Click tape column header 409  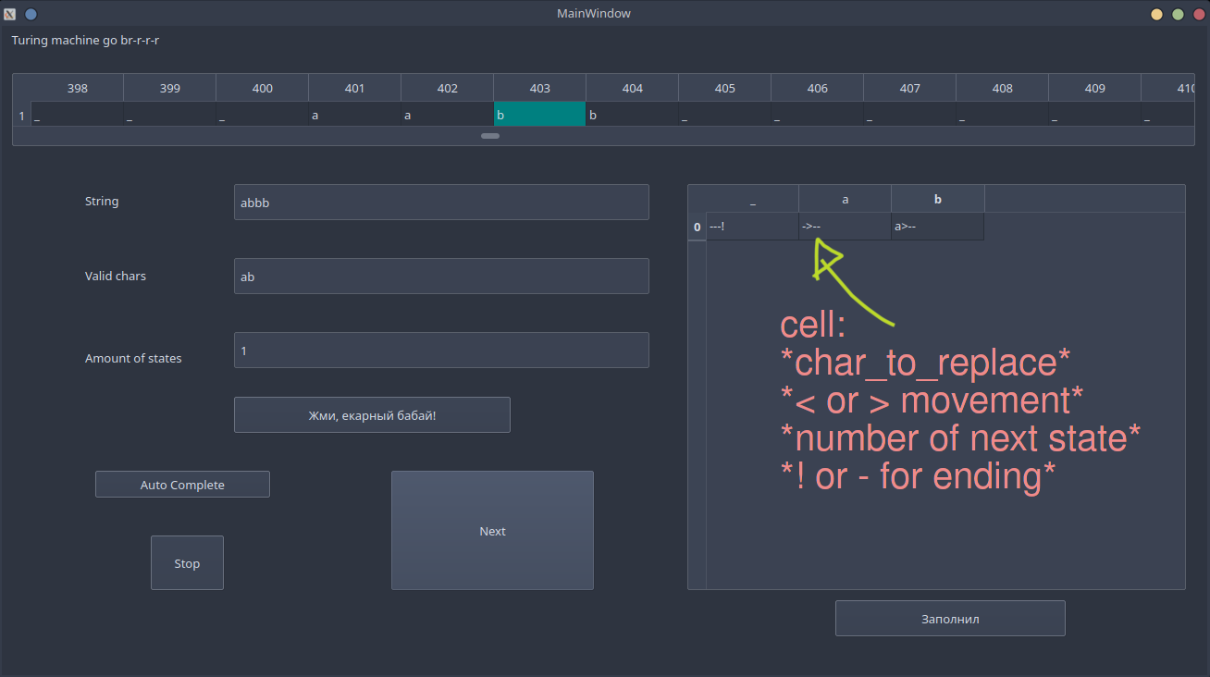(1094, 88)
